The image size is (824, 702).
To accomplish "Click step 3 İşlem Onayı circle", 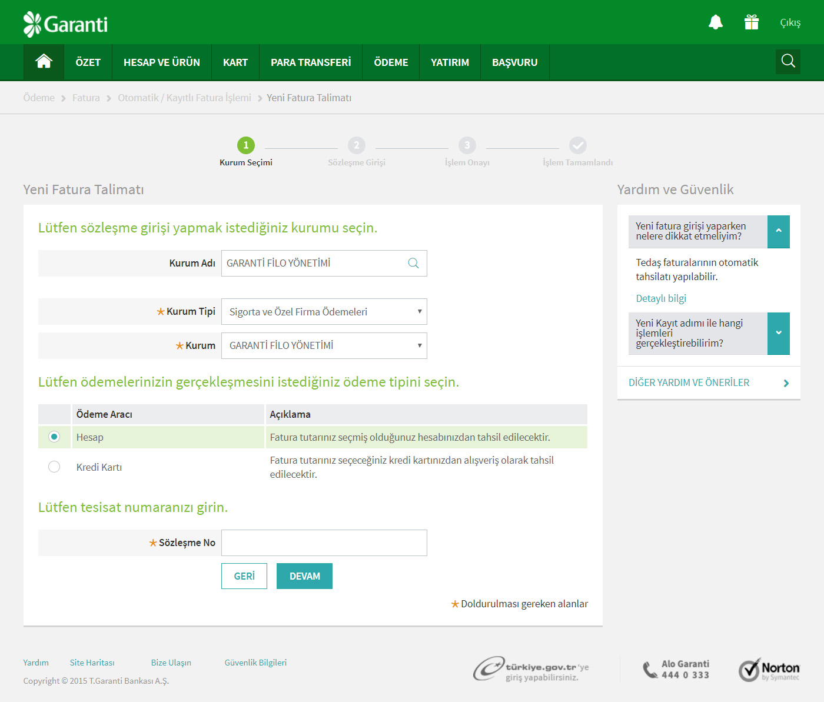I will point(467,145).
